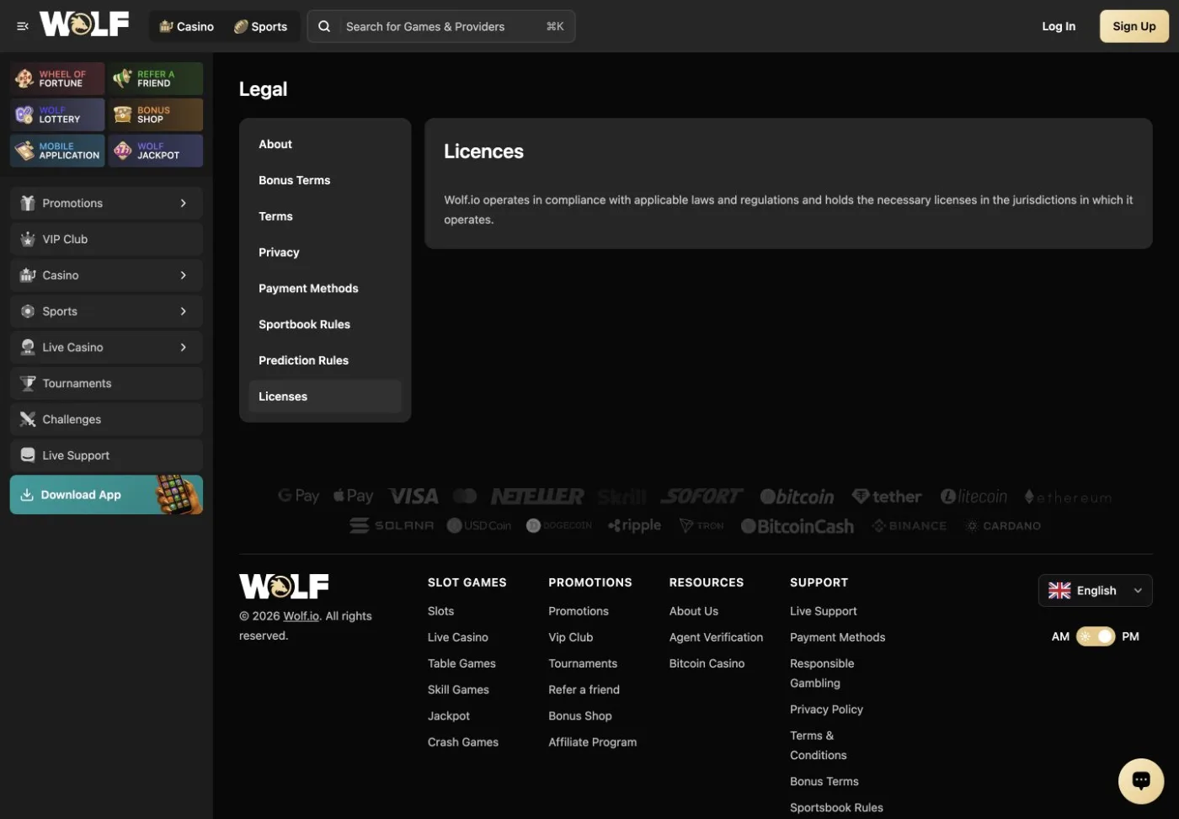Screen dimensions: 1179x819
Task: Open the Crash Games footer link
Action: (463, 742)
